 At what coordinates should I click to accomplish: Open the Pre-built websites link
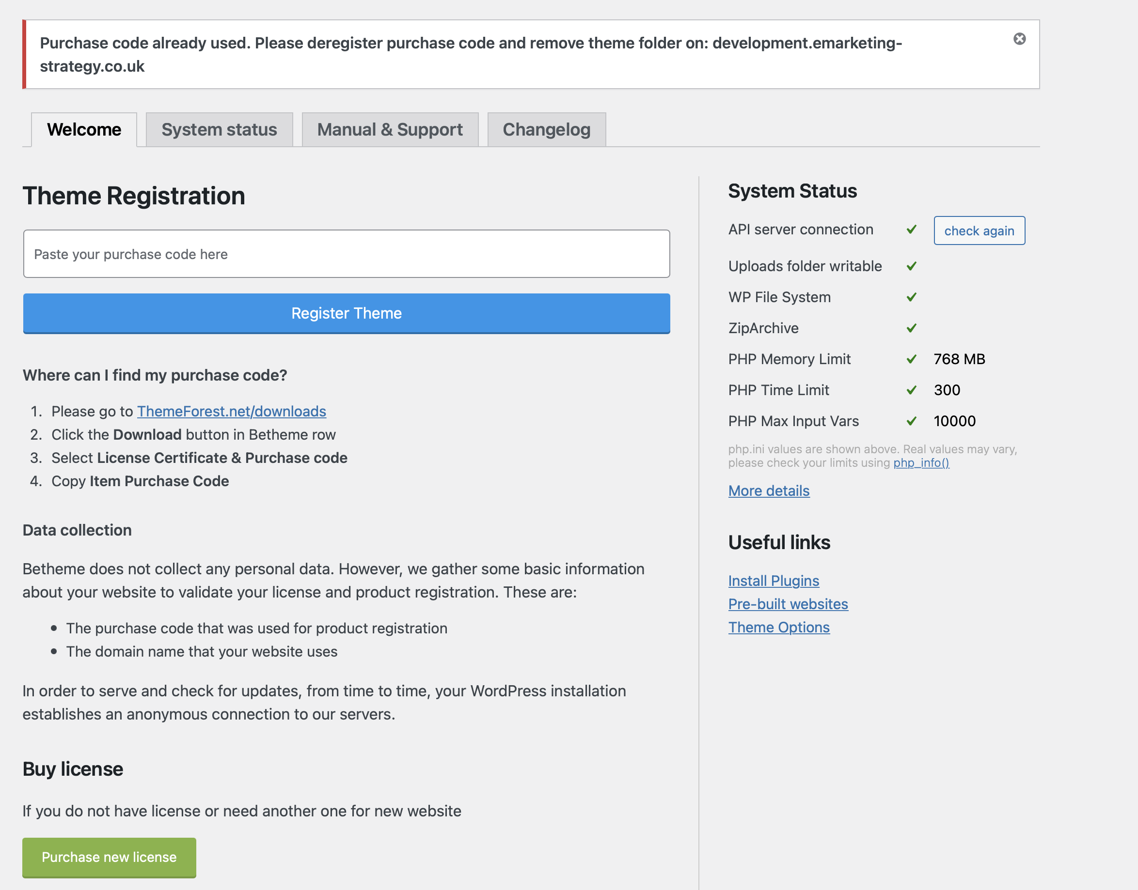pos(788,604)
